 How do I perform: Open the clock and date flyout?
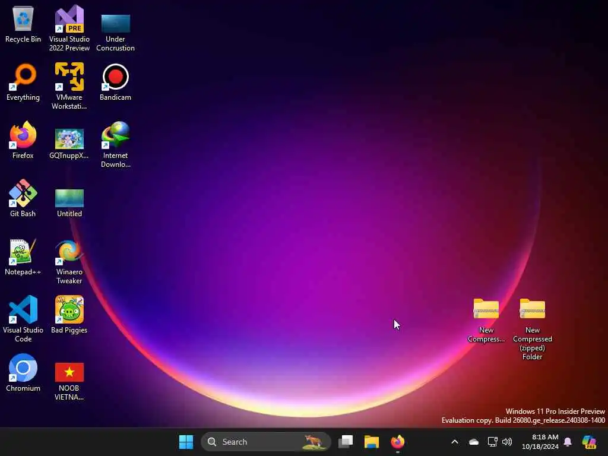540,442
